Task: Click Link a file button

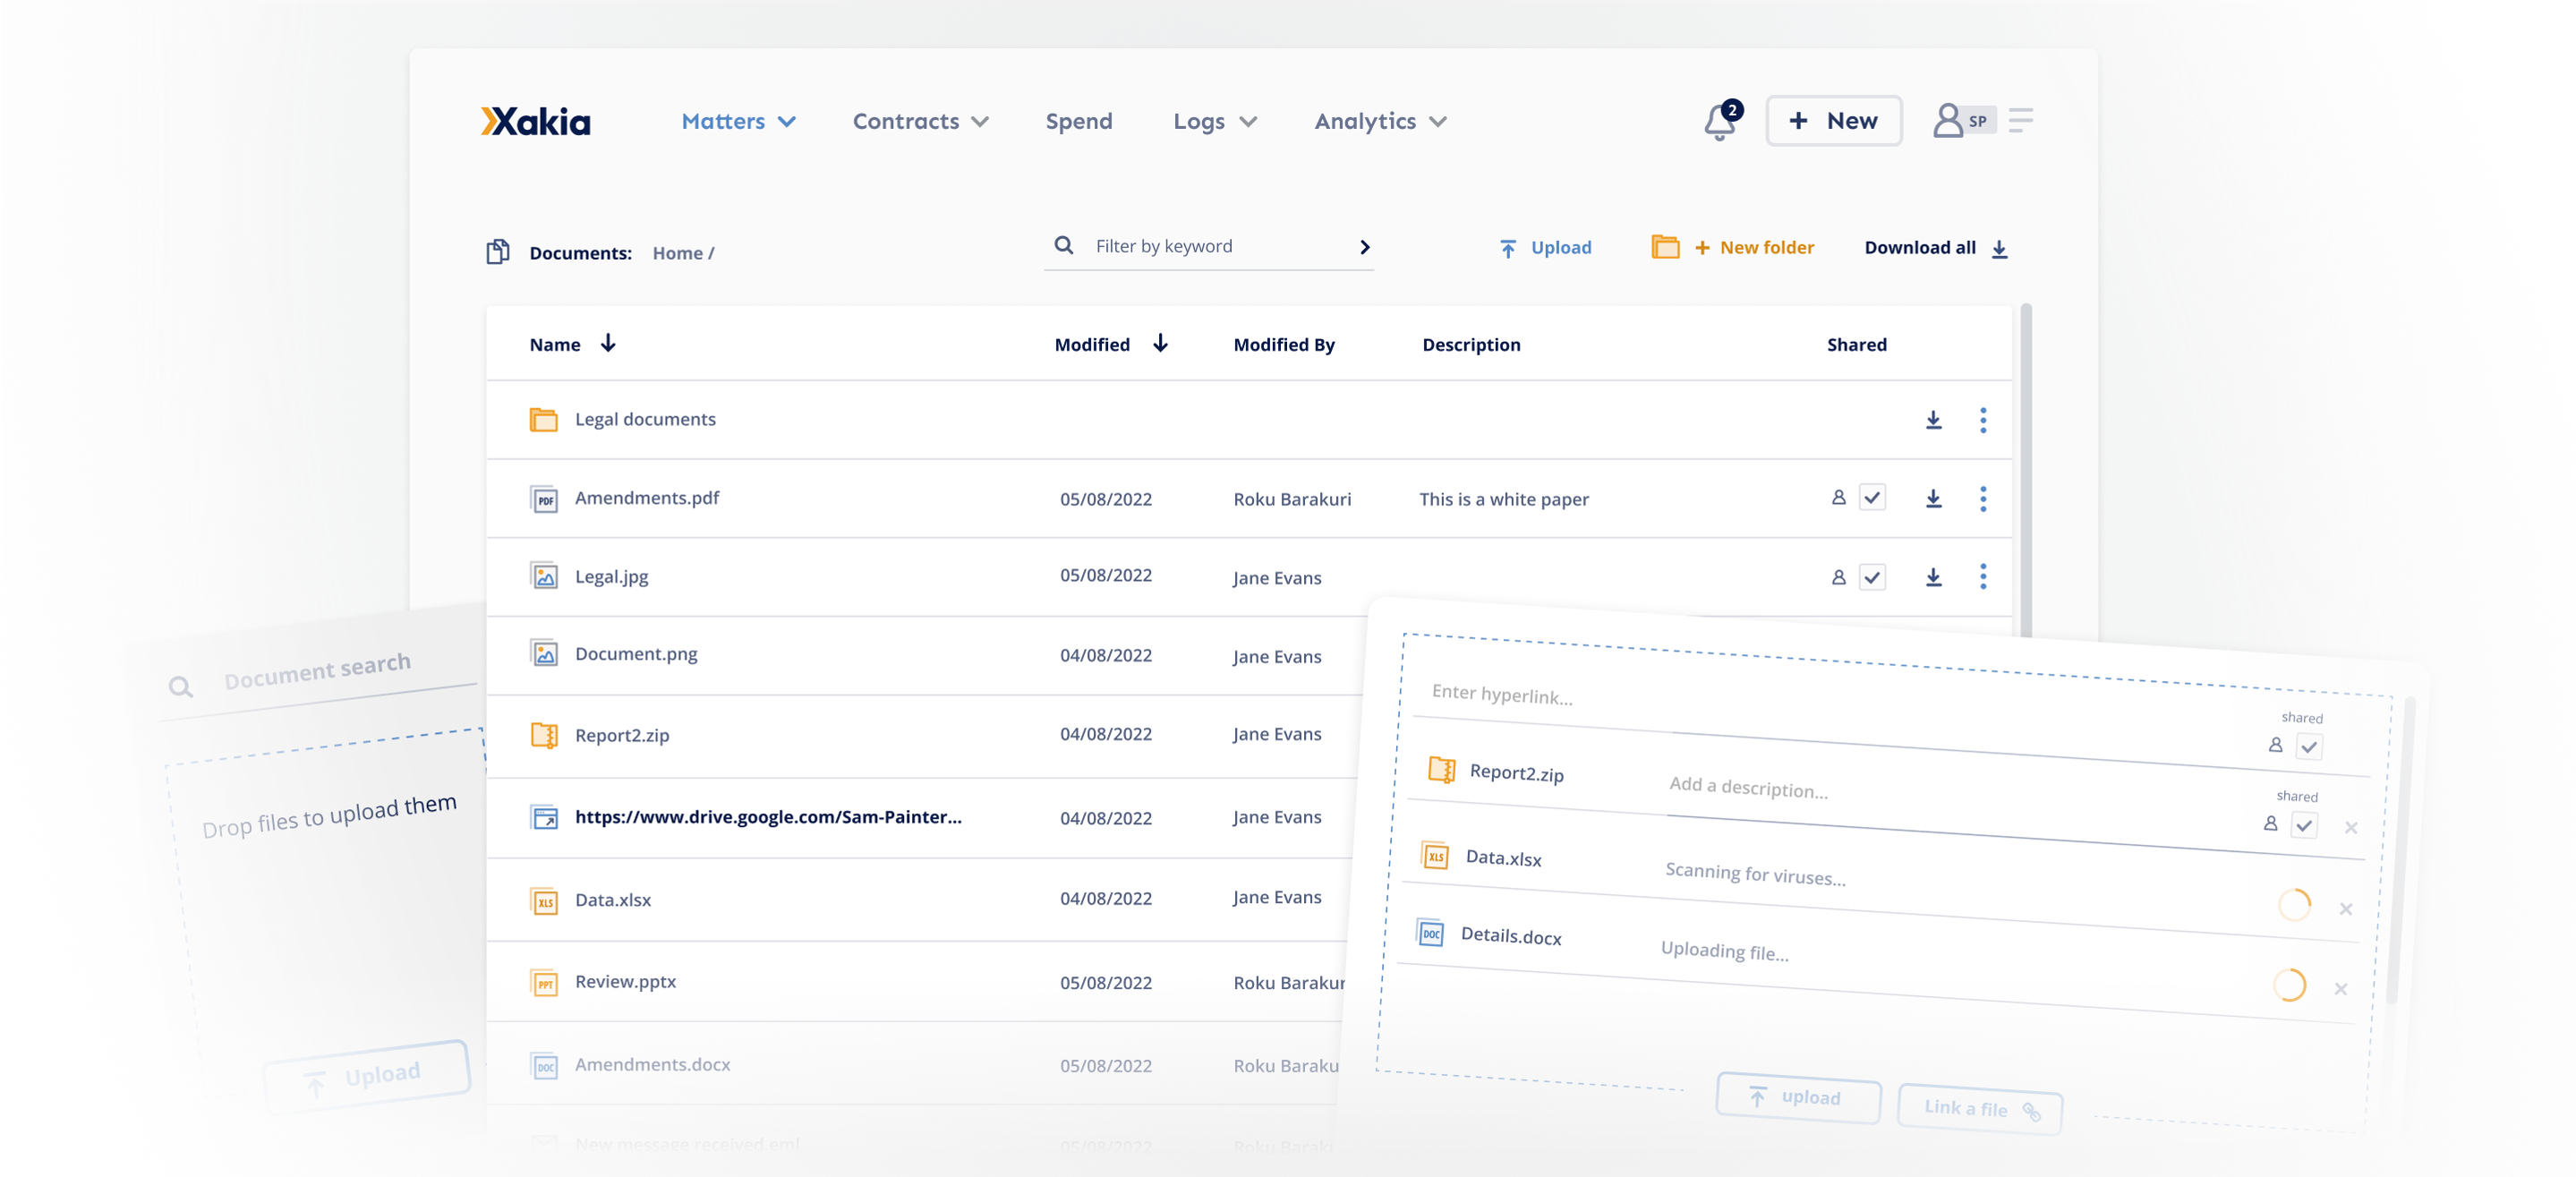Action: (1978, 1109)
